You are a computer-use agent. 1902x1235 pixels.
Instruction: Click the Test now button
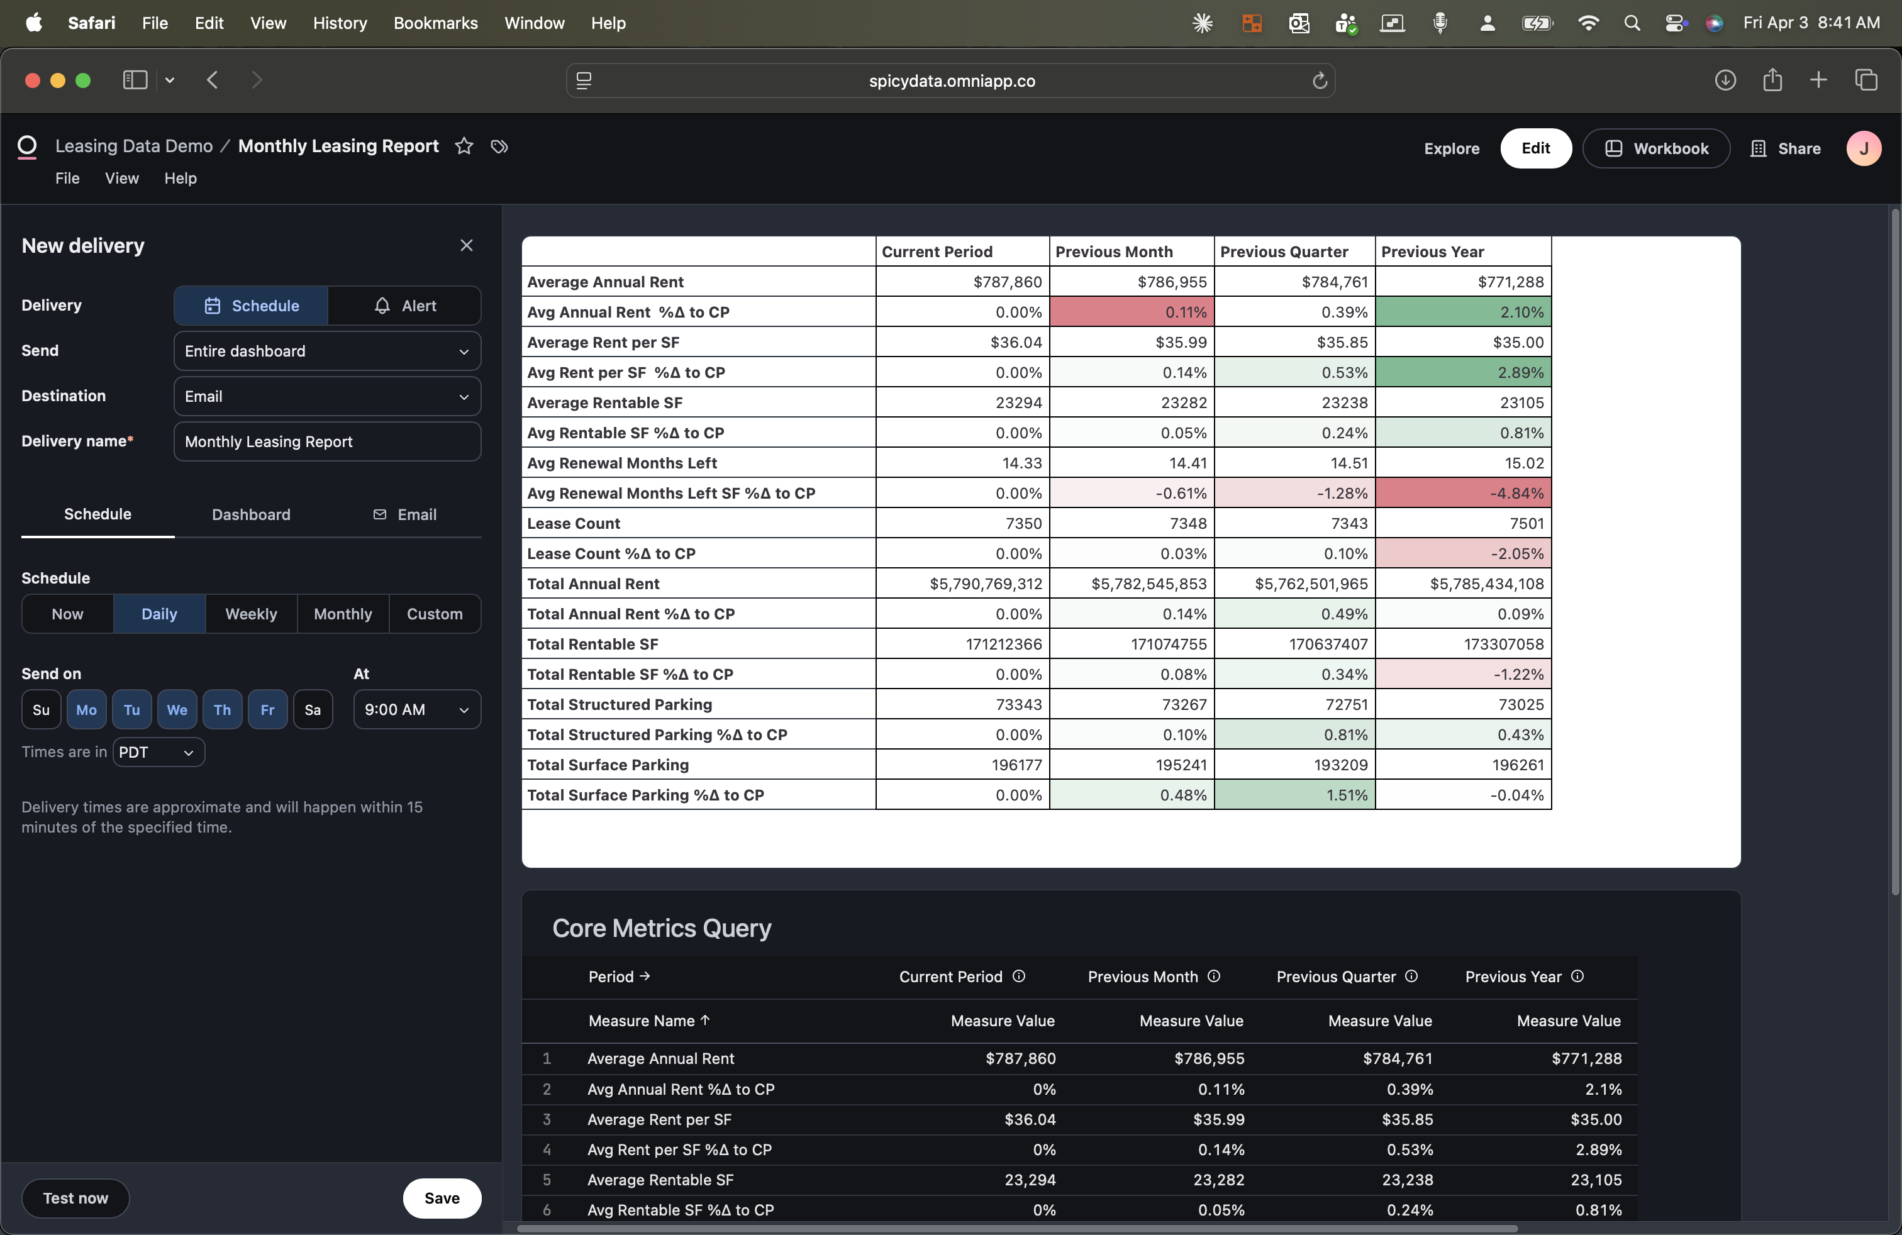click(75, 1199)
